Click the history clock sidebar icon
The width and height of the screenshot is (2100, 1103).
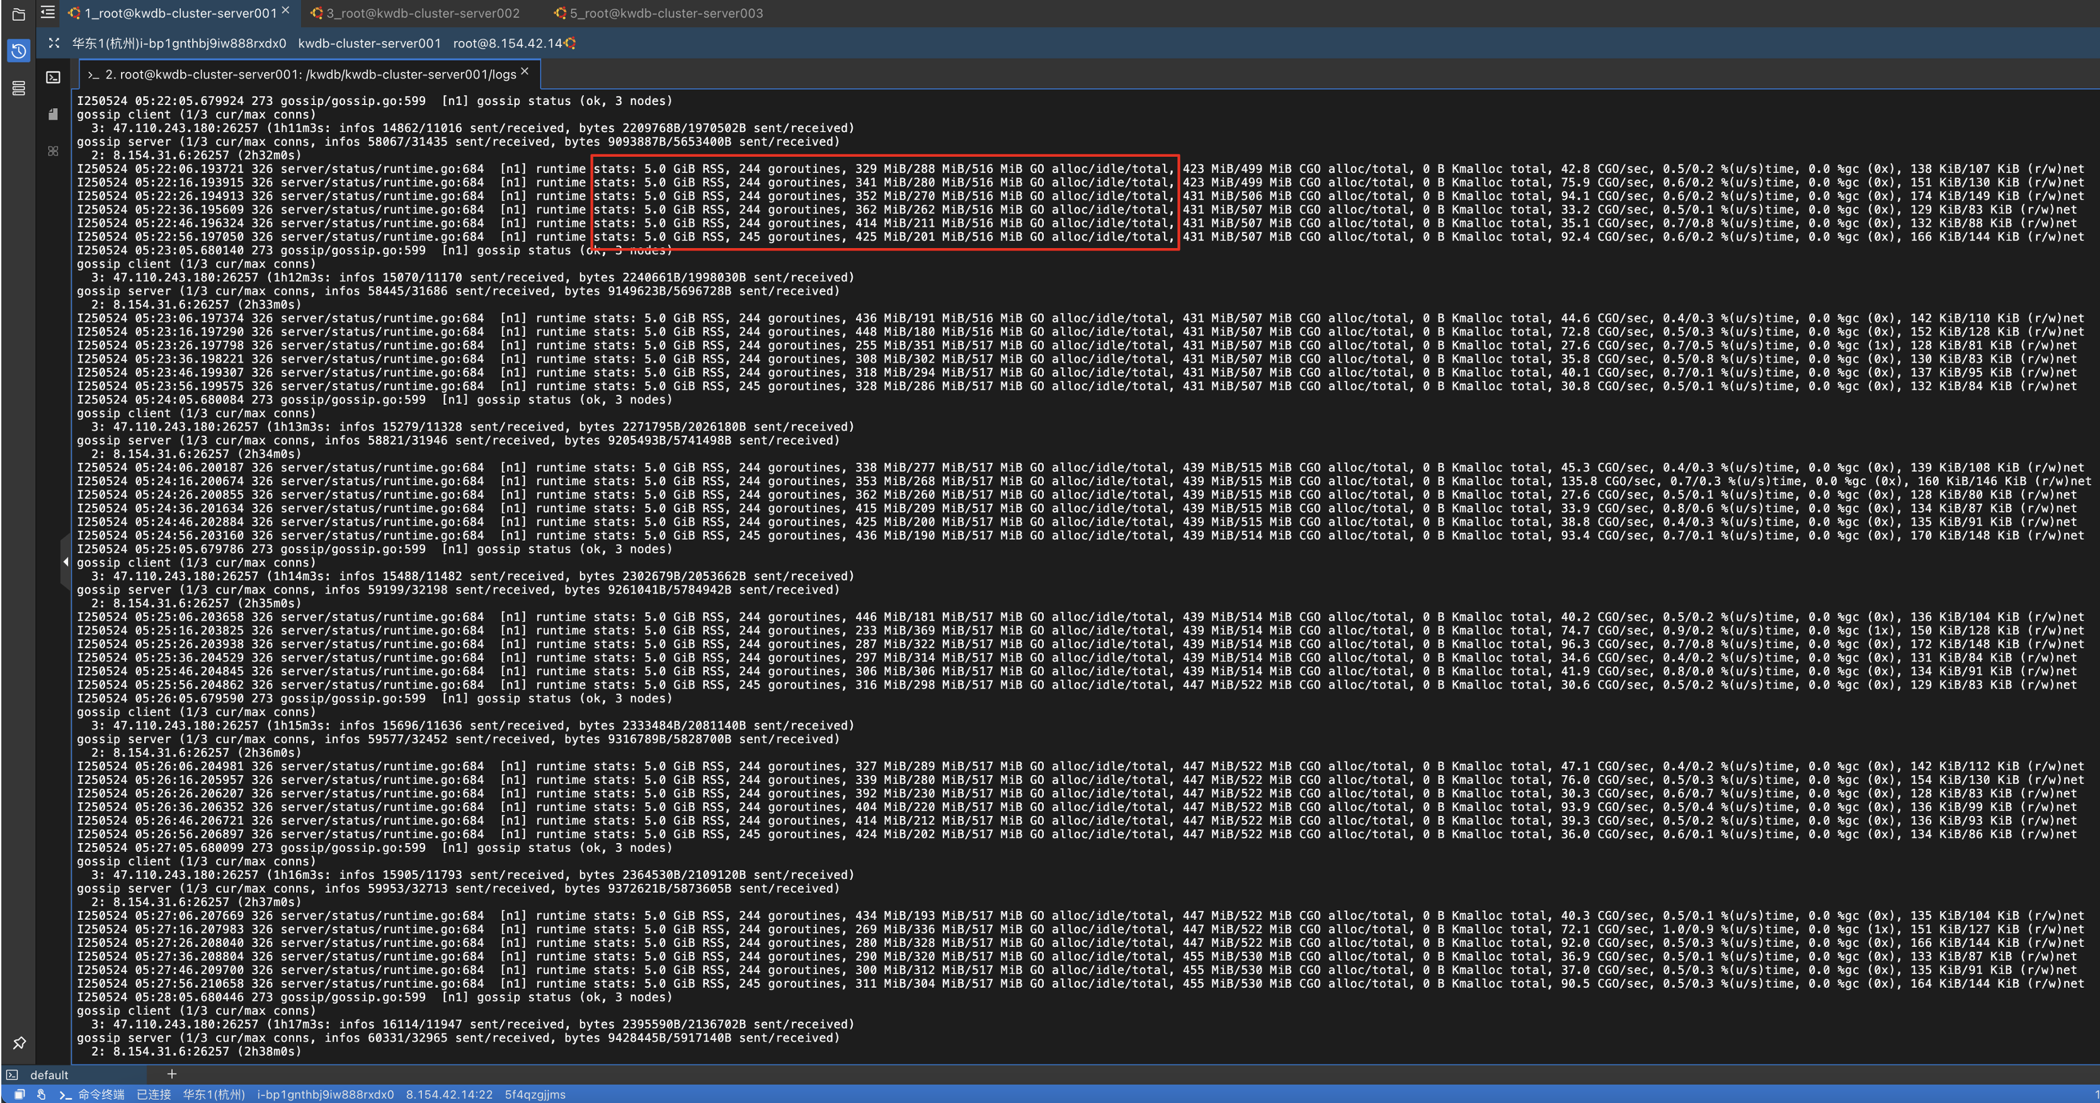pos(18,52)
